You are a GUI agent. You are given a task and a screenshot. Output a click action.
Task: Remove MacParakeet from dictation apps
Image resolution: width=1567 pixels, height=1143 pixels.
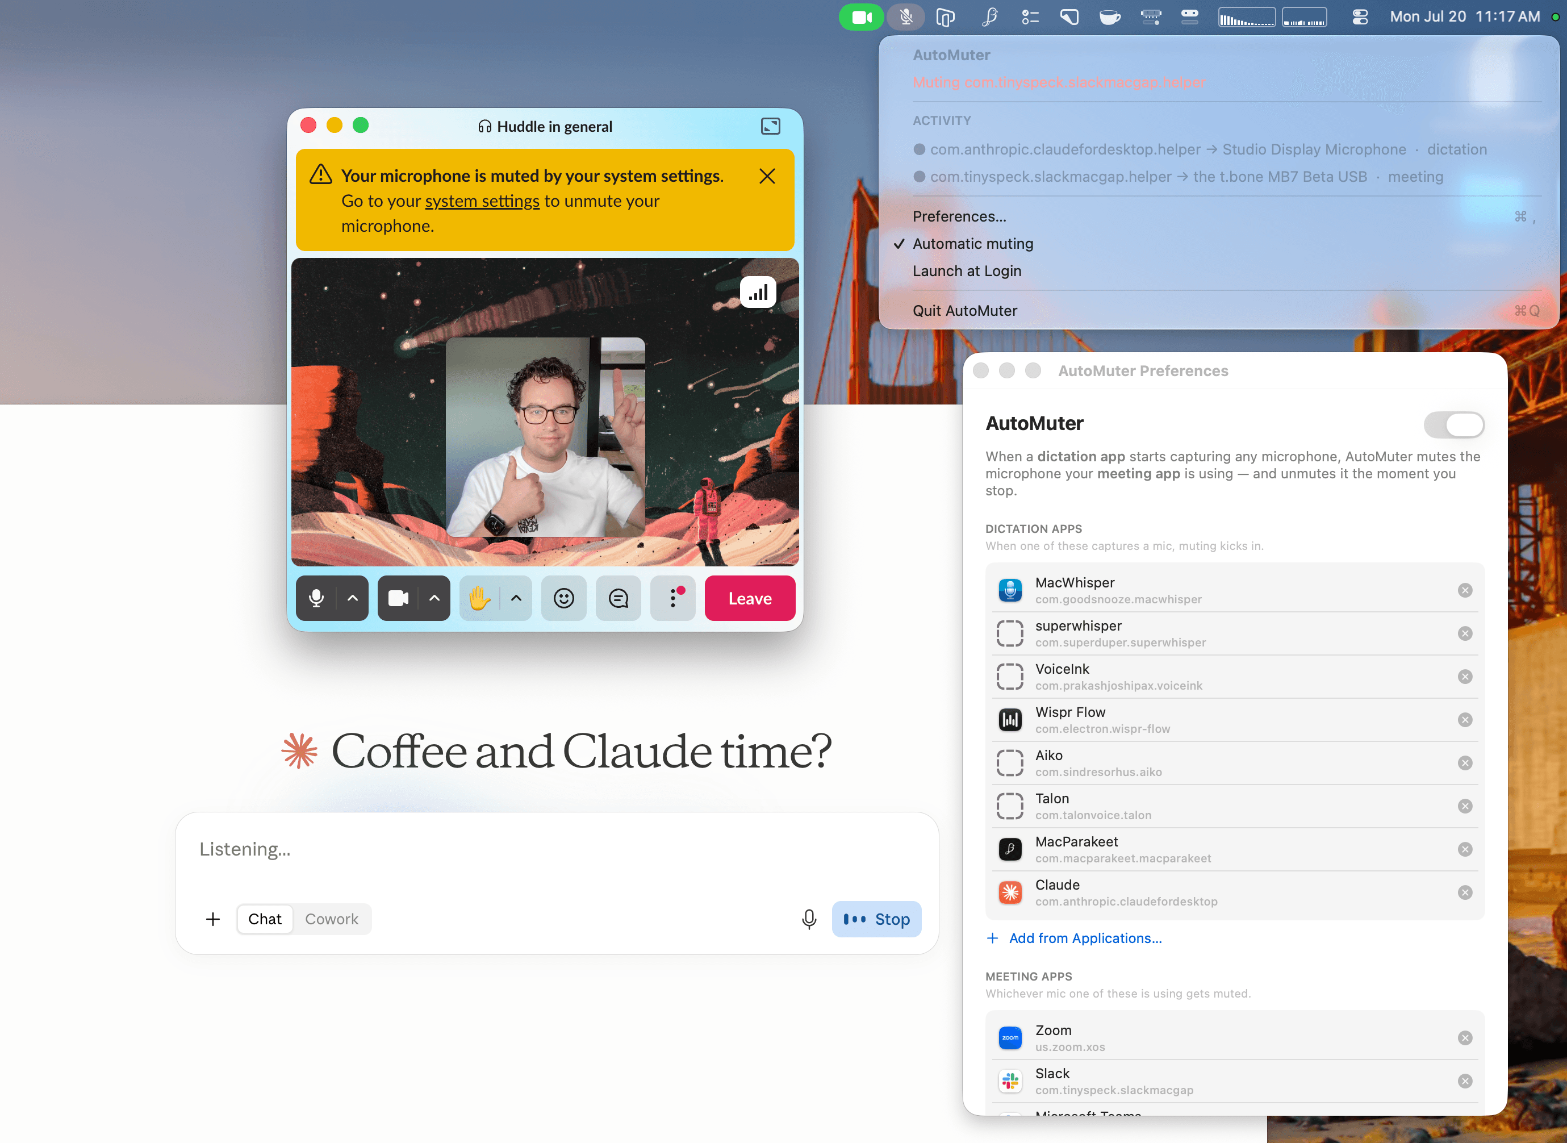[x=1465, y=849]
